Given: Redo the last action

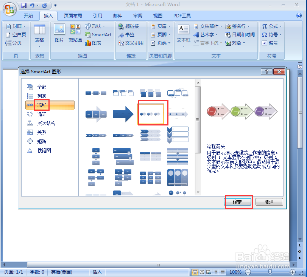Looking at the screenshot, I should point(44,6).
